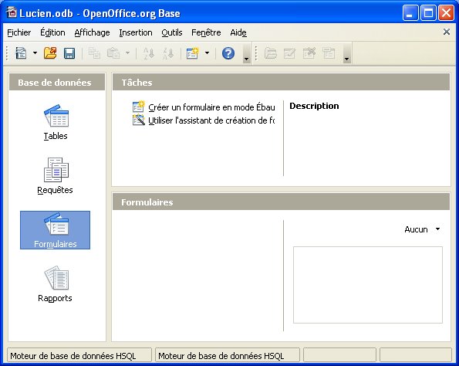Click the New document toolbar icon

[x=21, y=53]
